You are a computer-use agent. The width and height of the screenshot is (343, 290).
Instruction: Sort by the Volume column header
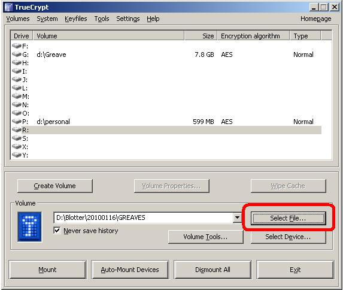[109, 36]
